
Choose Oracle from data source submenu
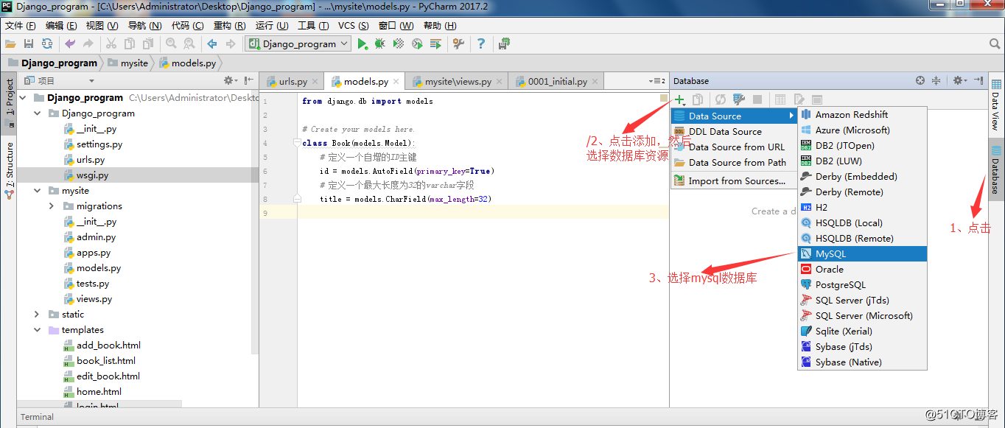tap(862, 269)
